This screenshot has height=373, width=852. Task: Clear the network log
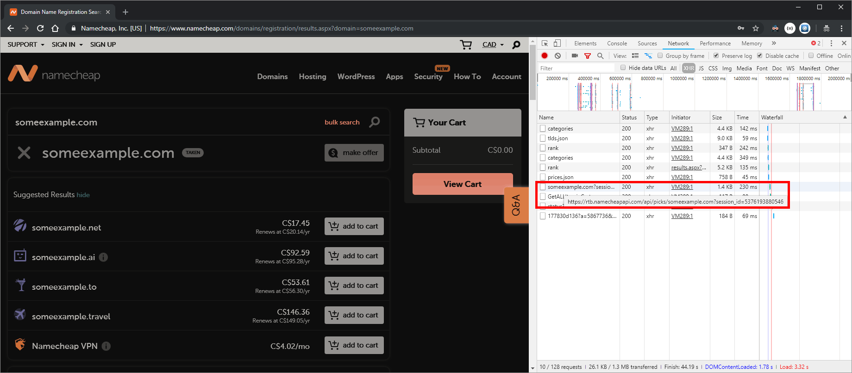tap(558, 56)
